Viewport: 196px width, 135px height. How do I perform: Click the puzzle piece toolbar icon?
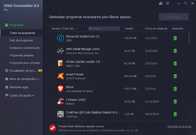[7, 79]
